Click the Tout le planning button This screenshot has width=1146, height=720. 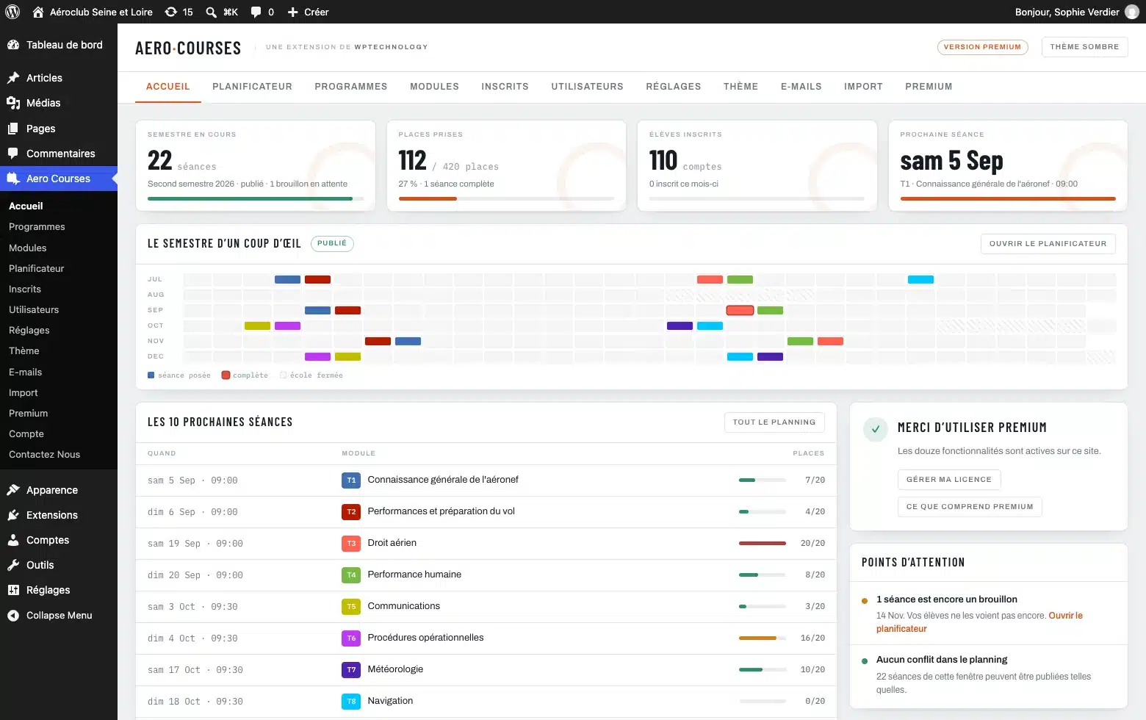point(774,422)
